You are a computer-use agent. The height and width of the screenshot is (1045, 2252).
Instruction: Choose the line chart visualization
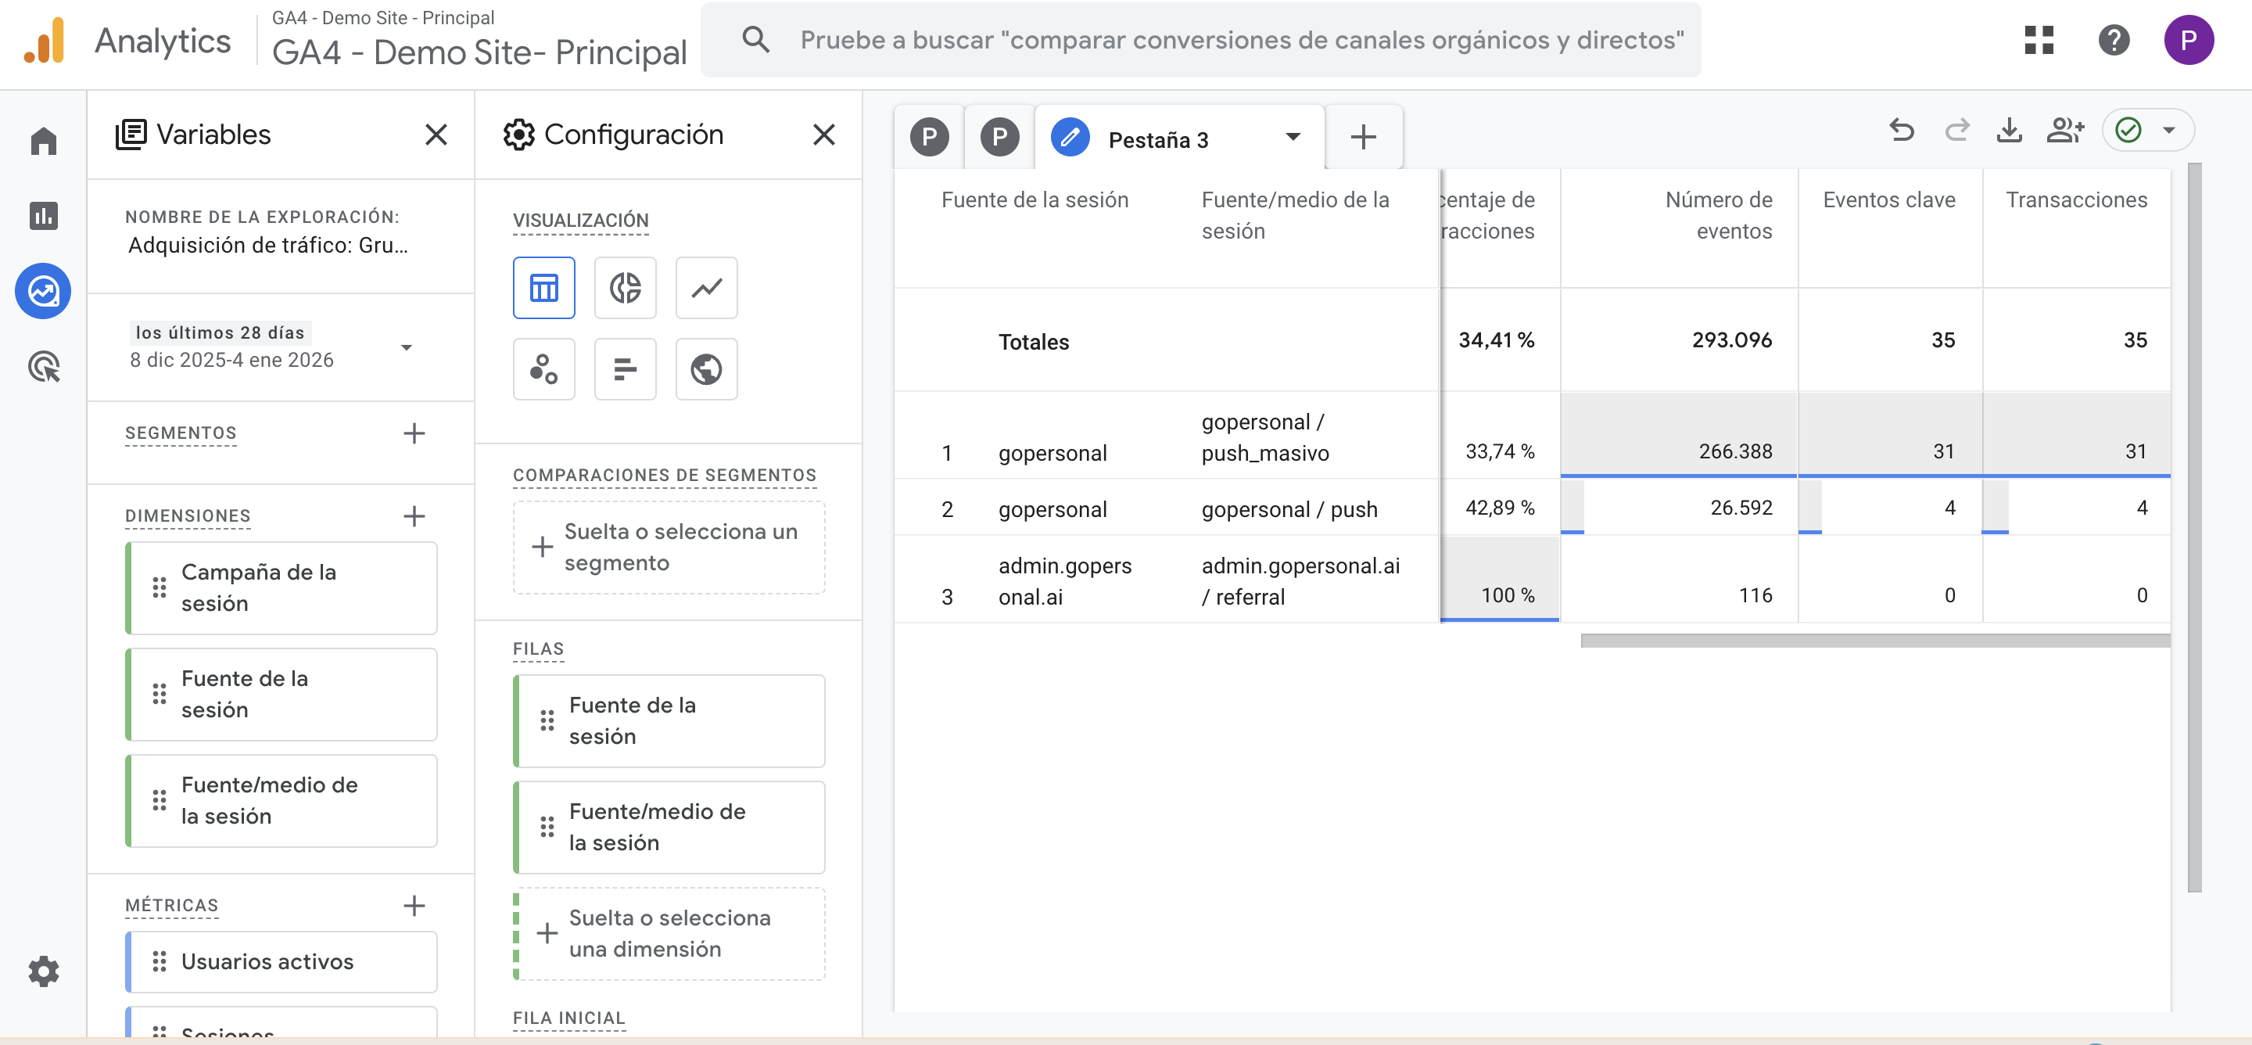point(706,288)
